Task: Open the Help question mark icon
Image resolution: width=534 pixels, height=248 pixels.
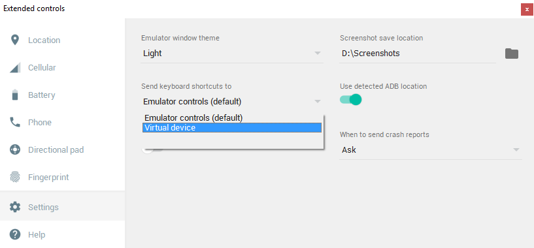Action: coord(15,234)
